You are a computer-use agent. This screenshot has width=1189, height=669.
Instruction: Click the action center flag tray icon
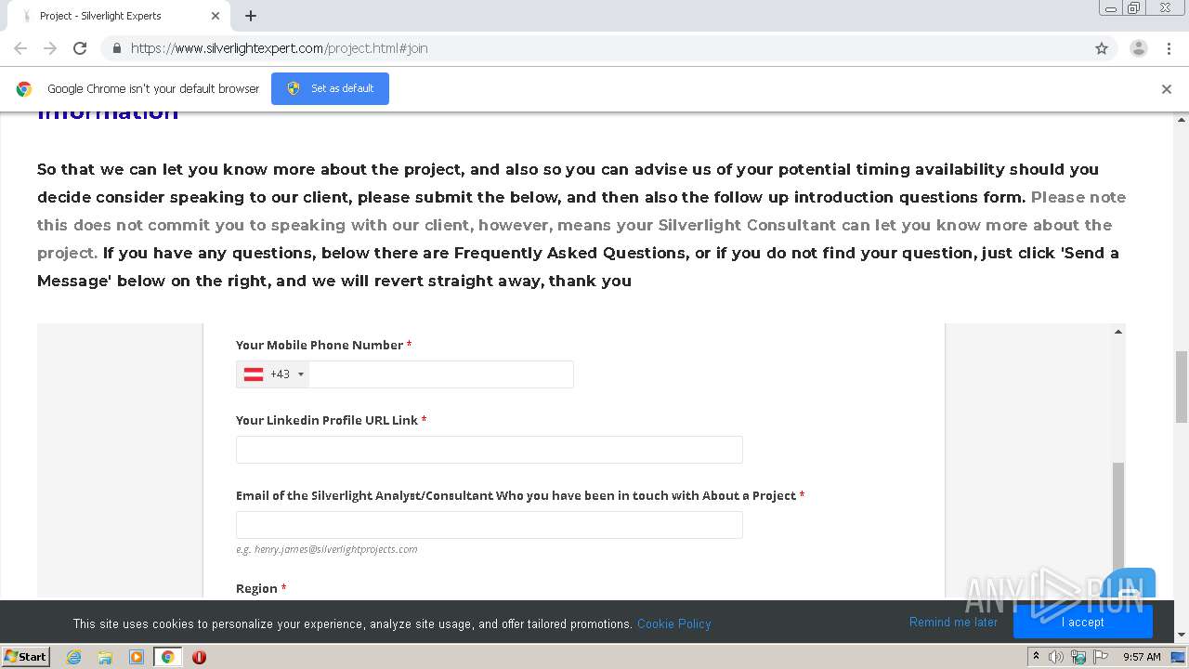[1101, 657]
